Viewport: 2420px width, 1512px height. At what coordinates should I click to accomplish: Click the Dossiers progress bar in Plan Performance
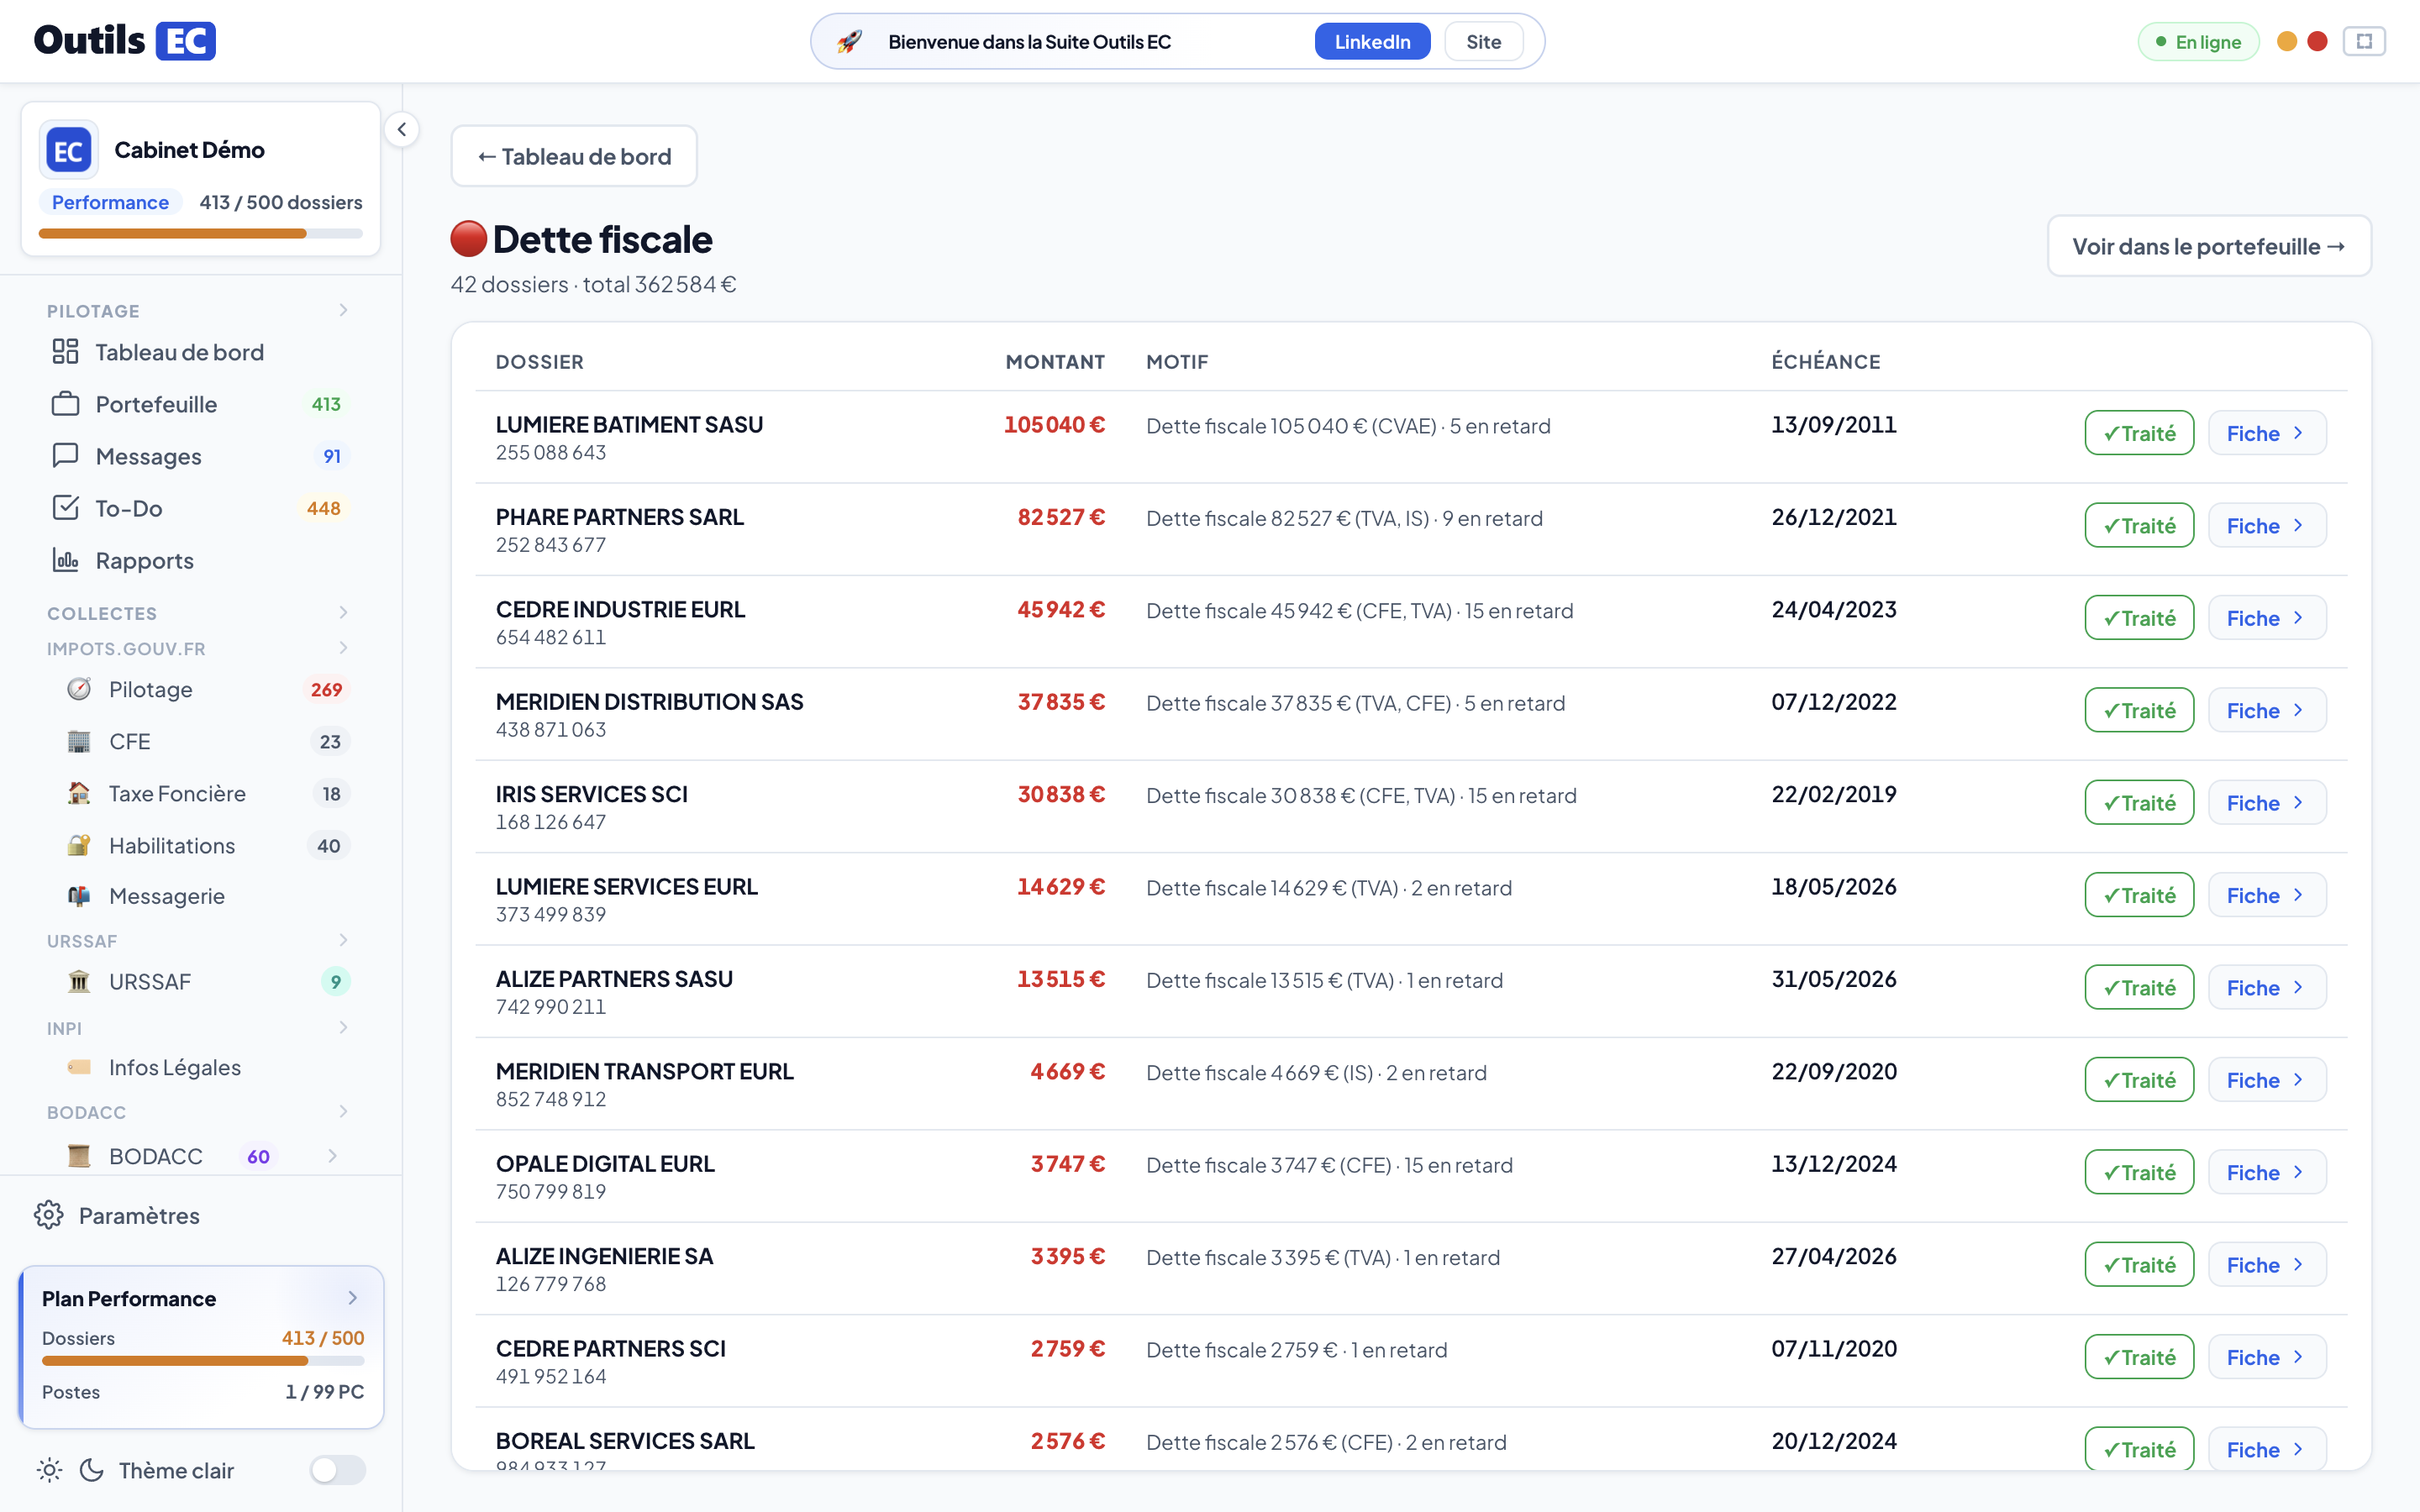coord(203,1361)
